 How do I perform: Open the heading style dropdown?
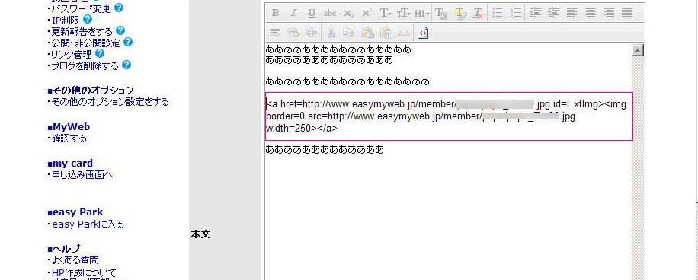tap(422, 14)
